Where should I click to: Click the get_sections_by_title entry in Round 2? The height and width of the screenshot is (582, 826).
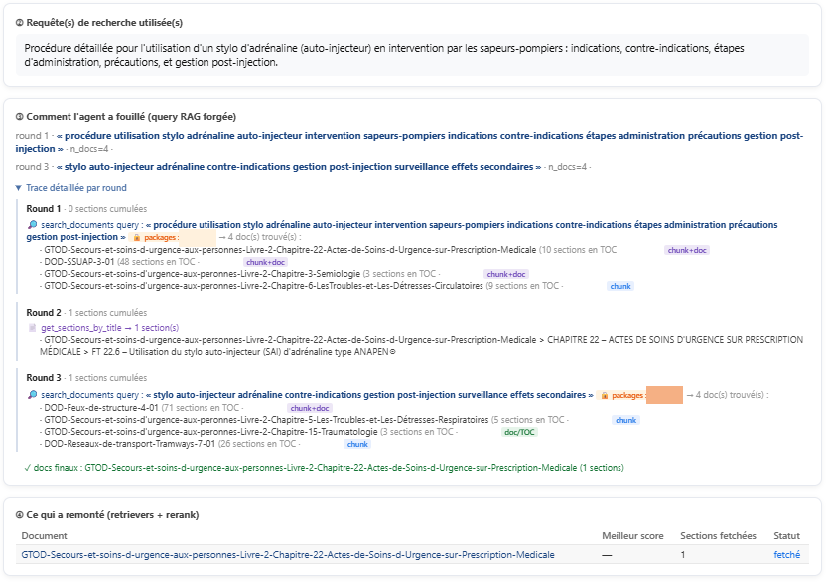pos(109,328)
